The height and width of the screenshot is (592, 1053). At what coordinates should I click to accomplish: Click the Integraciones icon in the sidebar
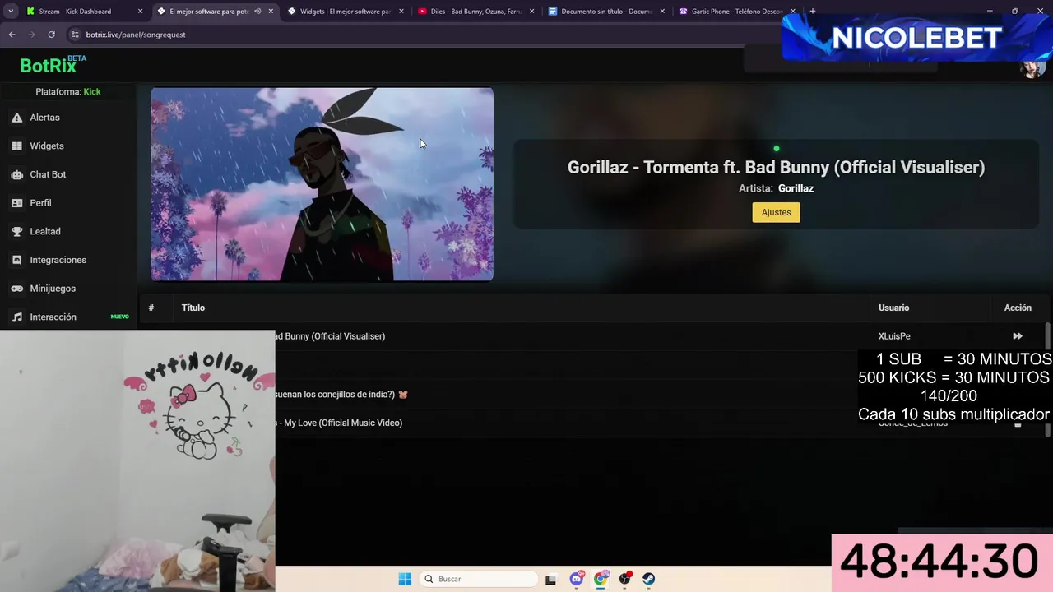[16, 260]
